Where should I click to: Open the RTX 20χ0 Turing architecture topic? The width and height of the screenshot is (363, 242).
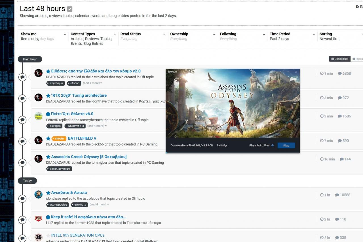(x=79, y=96)
